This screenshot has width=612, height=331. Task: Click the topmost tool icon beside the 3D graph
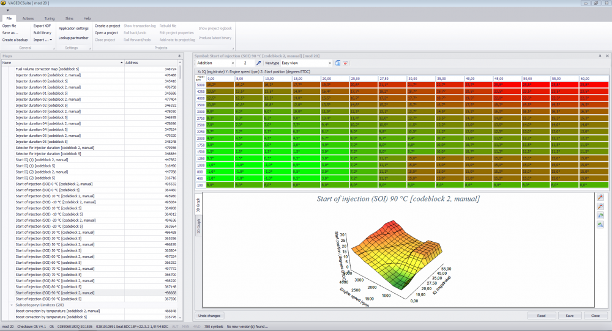coord(599,198)
